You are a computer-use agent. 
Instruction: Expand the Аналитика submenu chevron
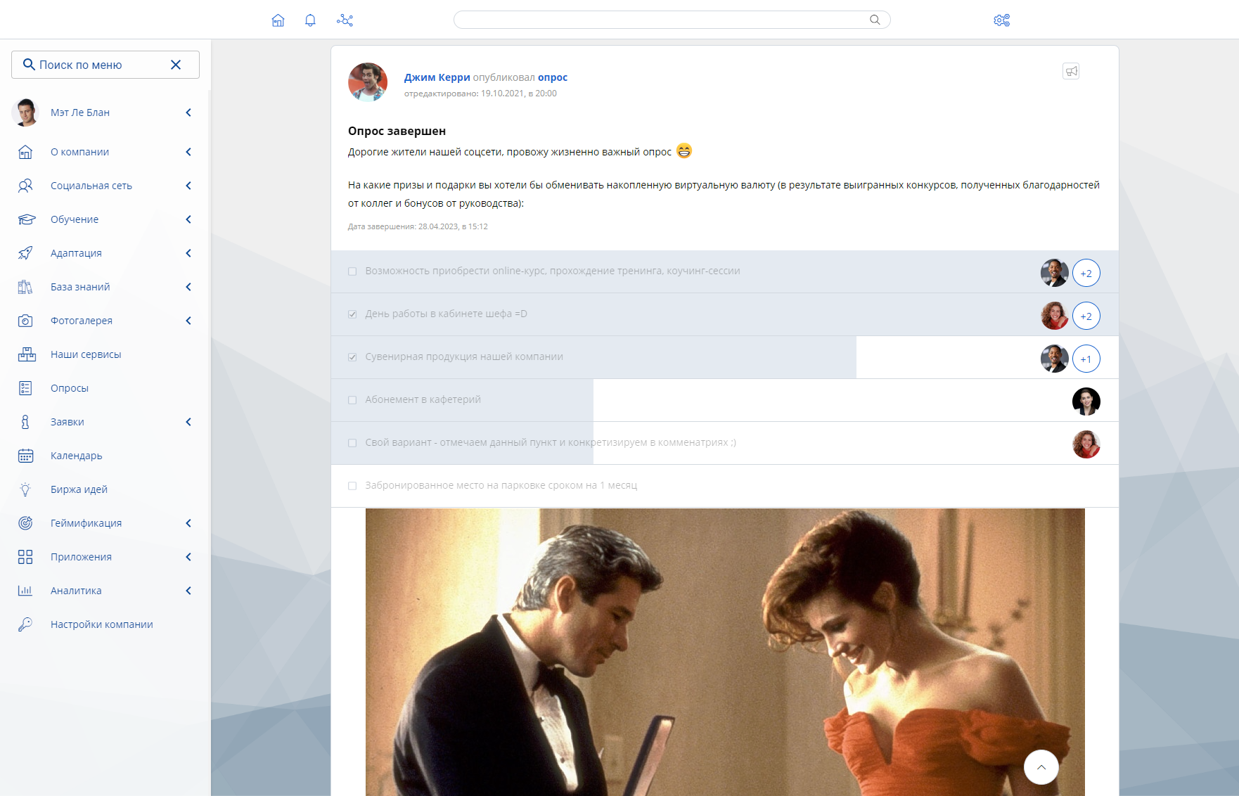(188, 591)
